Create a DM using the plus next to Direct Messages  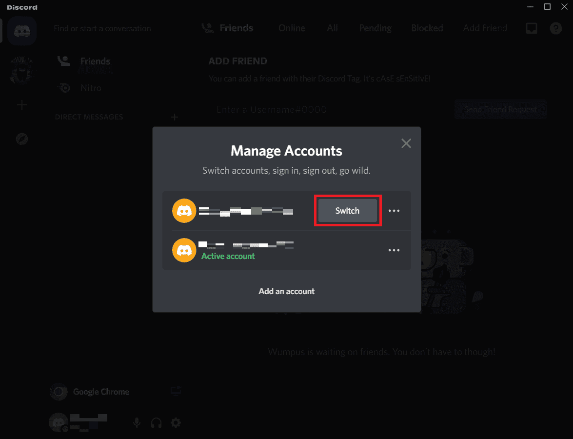point(175,117)
